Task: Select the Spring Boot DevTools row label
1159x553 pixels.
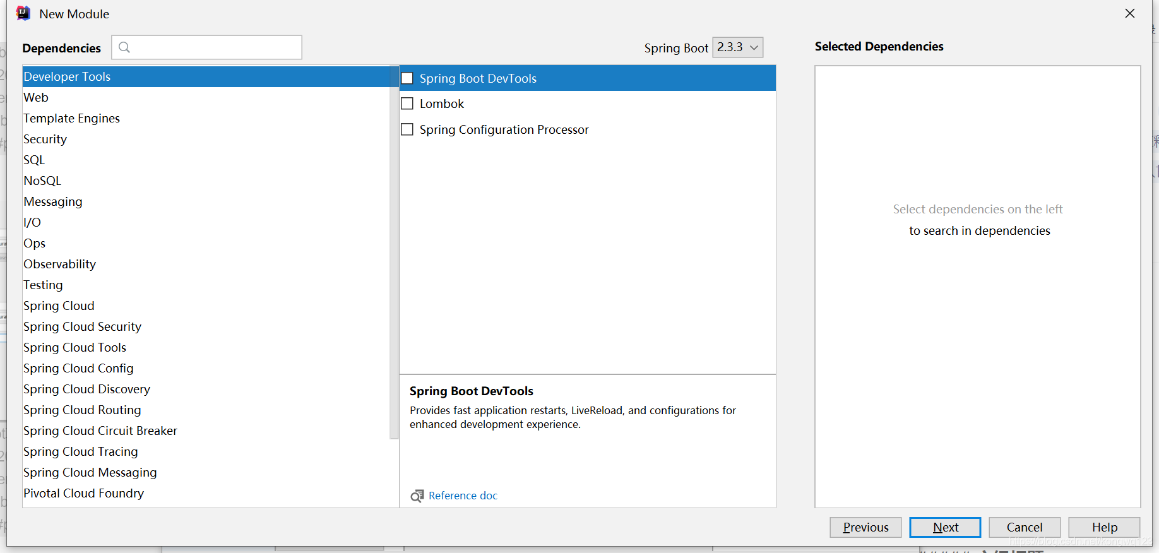Action: (x=478, y=78)
